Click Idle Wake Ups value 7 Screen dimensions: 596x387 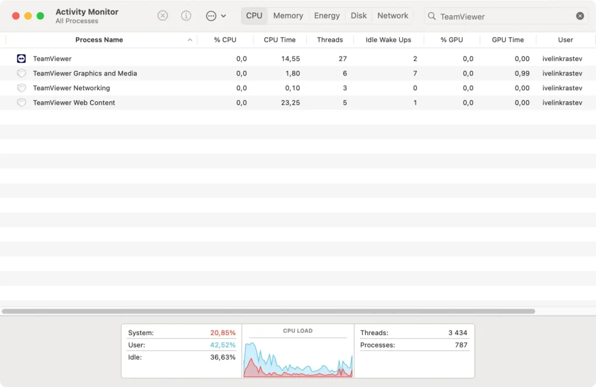(415, 73)
